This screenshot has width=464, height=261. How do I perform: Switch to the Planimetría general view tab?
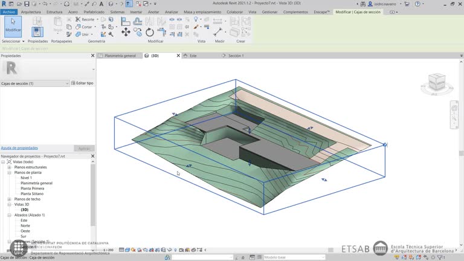(x=120, y=56)
